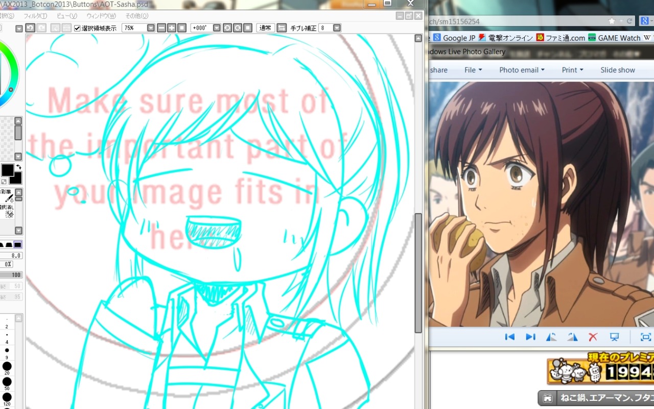Image resolution: width=654 pixels, height=409 pixels.
Task: Open the GAME Watch bookmark
Action: 614,38
